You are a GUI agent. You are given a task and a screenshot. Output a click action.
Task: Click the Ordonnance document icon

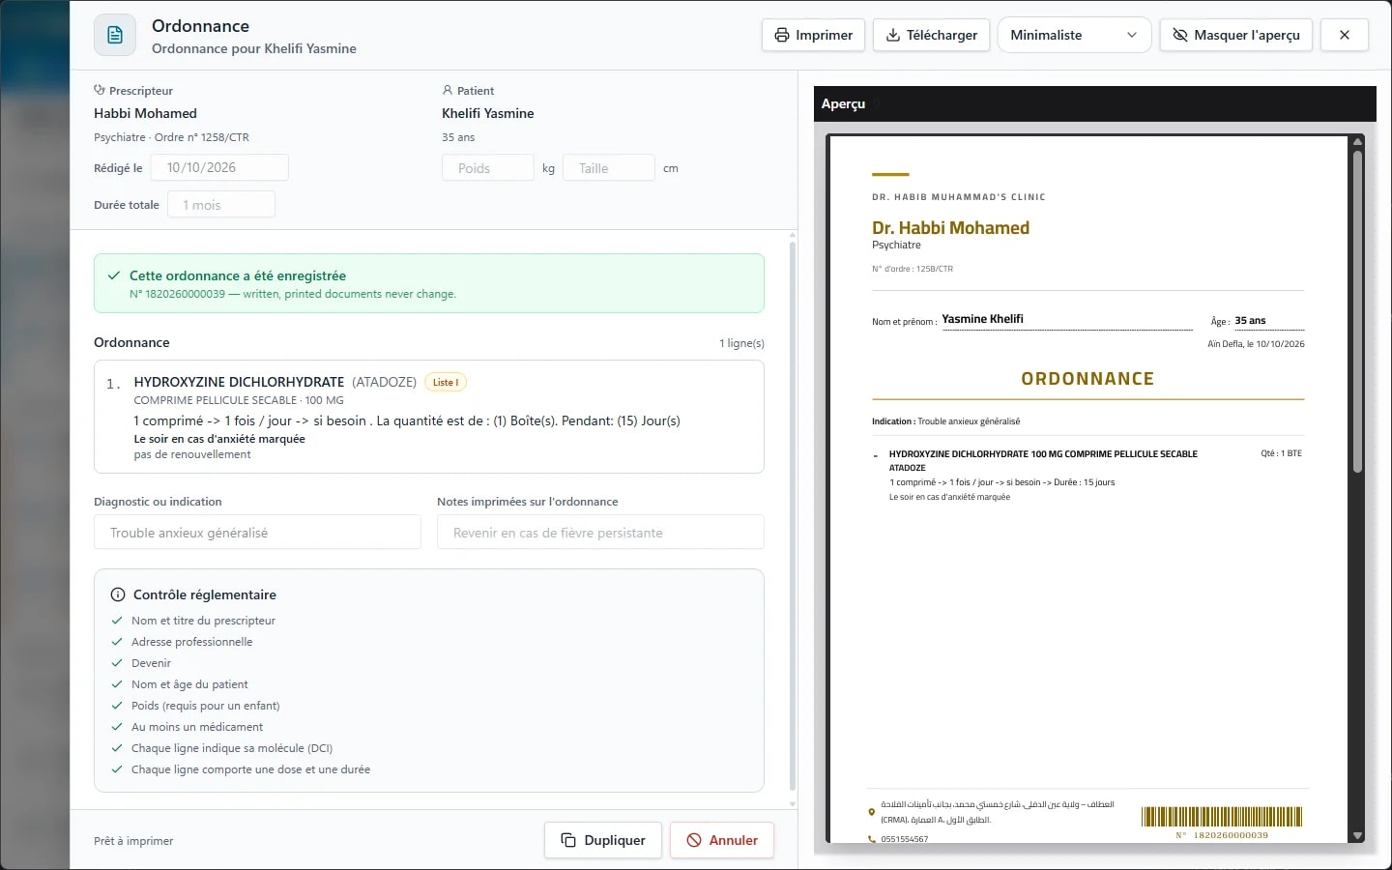(115, 36)
